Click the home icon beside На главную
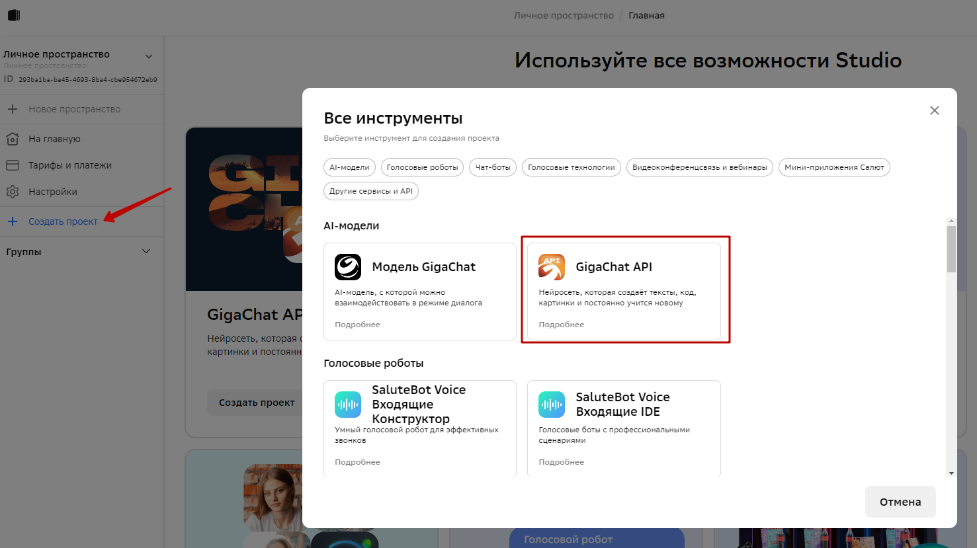977x548 pixels. click(13, 139)
